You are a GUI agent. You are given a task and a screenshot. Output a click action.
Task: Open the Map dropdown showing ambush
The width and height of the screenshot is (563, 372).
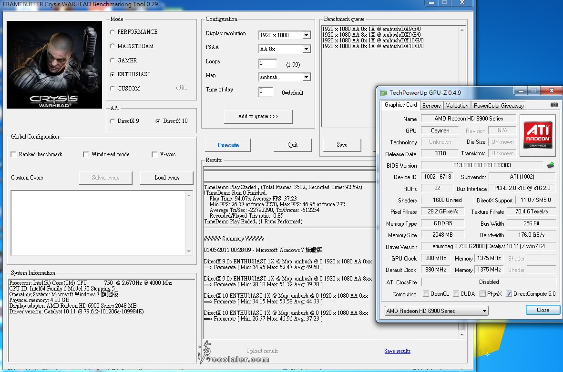tap(306, 77)
